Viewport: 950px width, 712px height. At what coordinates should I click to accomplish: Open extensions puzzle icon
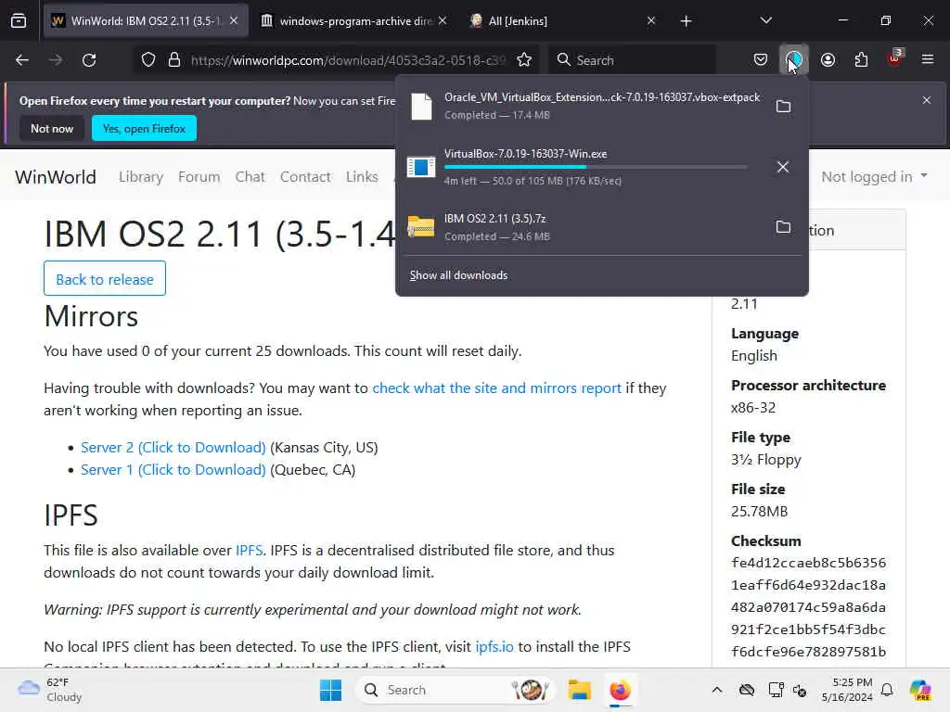[861, 60]
